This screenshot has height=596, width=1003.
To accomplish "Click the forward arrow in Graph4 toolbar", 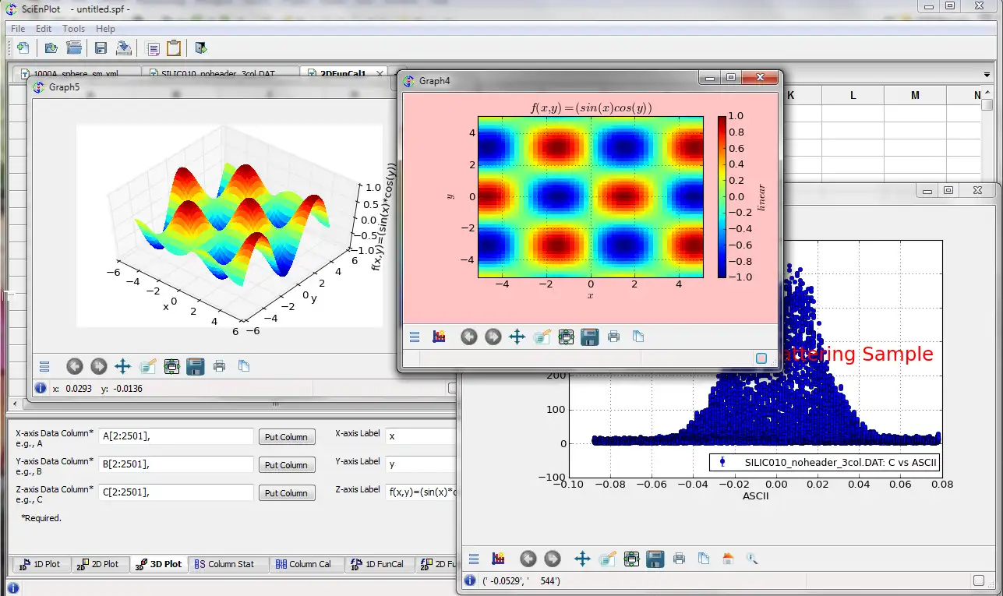I will pyautogui.click(x=493, y=337).
